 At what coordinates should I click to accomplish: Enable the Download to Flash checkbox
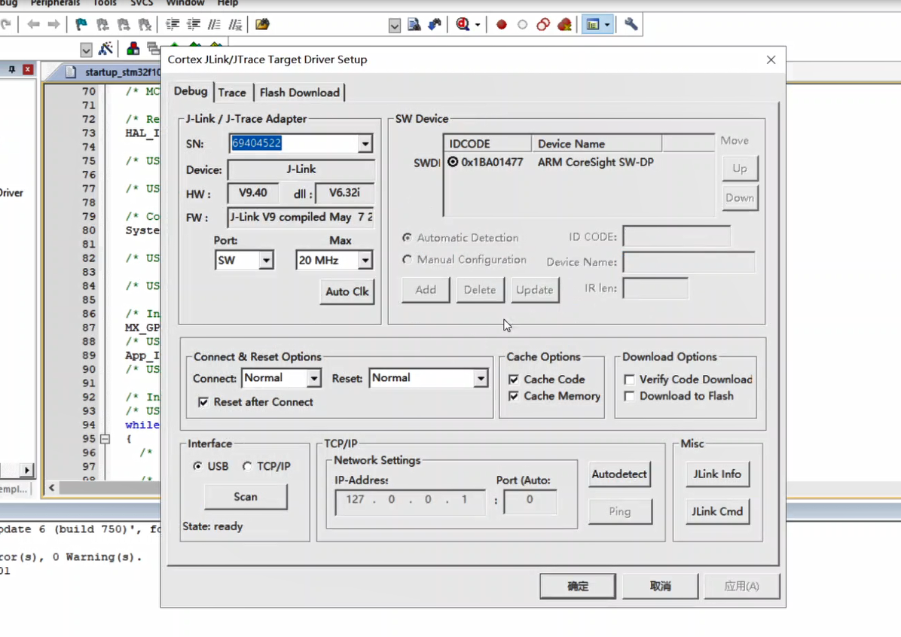pos(629,396)
